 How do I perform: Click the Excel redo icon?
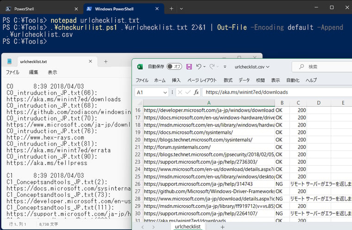tap(212, 67)
